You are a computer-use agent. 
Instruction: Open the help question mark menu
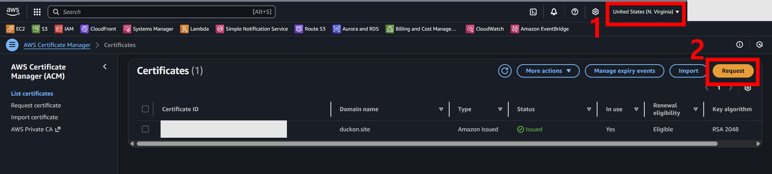[x=575, y=12]
